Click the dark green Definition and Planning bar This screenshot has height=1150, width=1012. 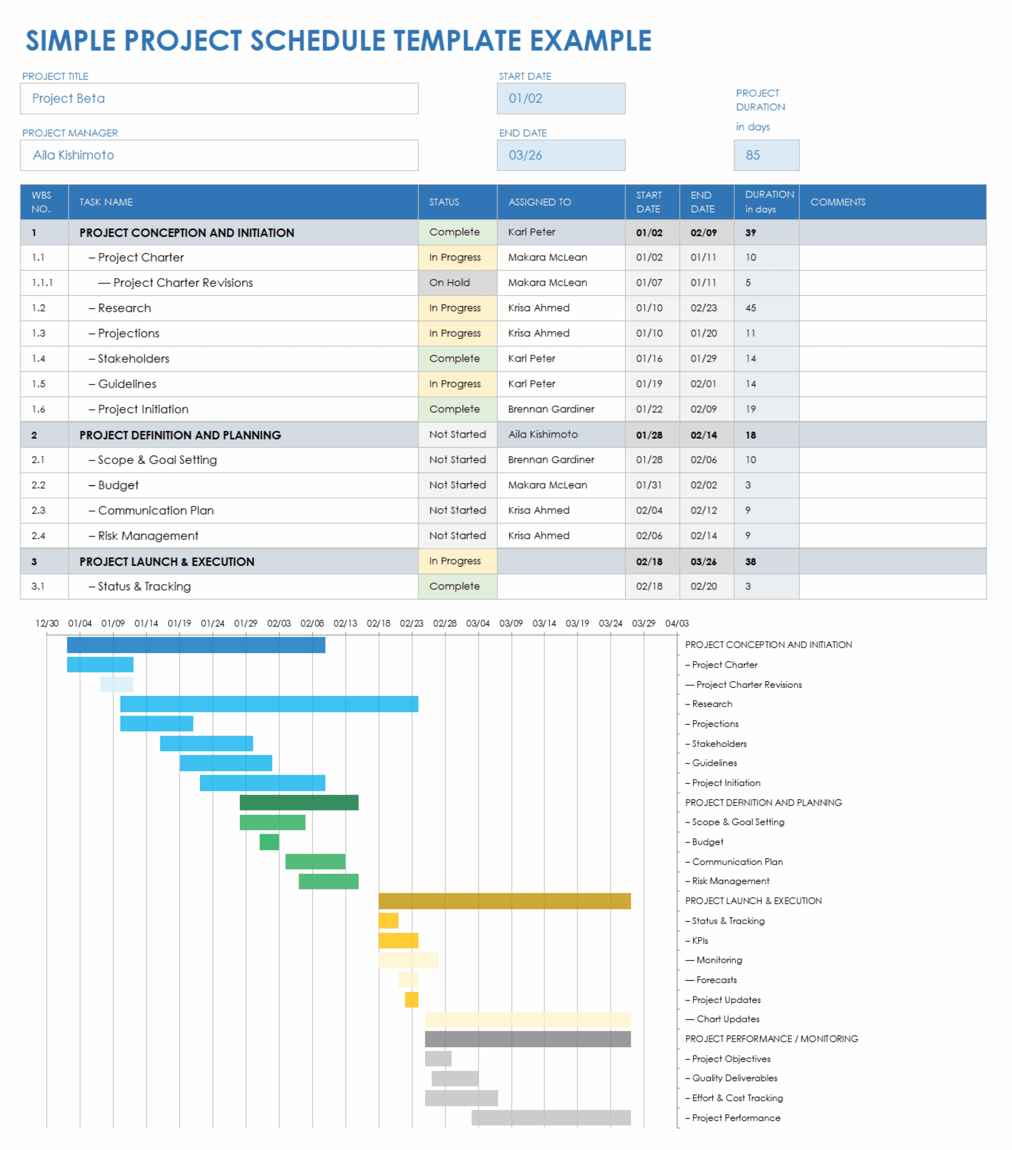299,802
